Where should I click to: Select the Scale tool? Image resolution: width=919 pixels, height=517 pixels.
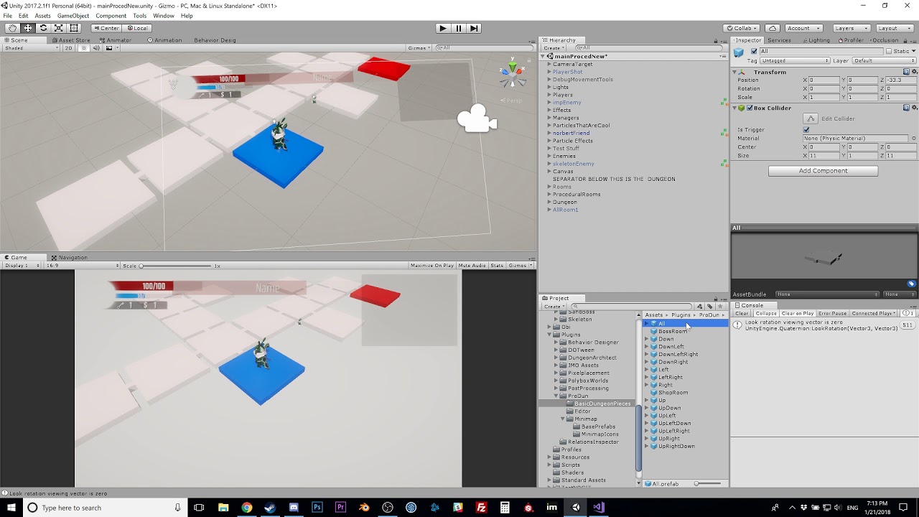(58, 28)
